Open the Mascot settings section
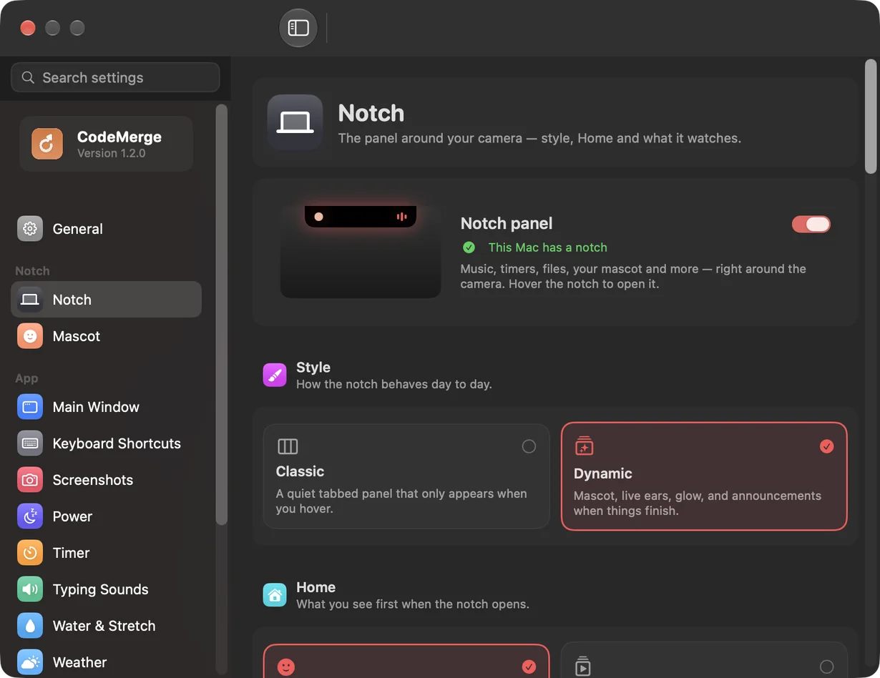The image size is (880, 678). (x=106, y=336)
